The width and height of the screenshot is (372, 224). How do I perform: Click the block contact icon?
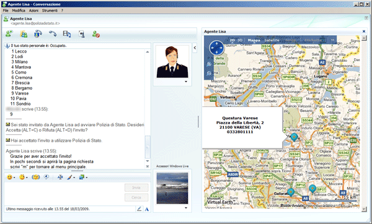[96, 34]
